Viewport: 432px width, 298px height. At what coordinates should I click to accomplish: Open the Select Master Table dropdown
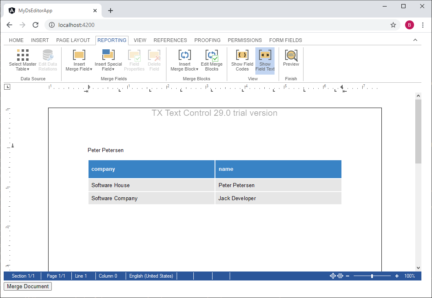(x=22, y=60)
